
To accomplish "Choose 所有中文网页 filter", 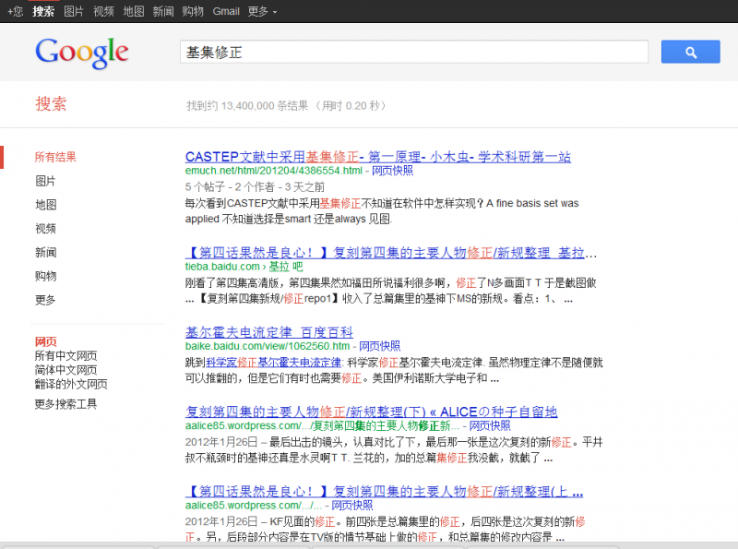I will pos(65,356).
